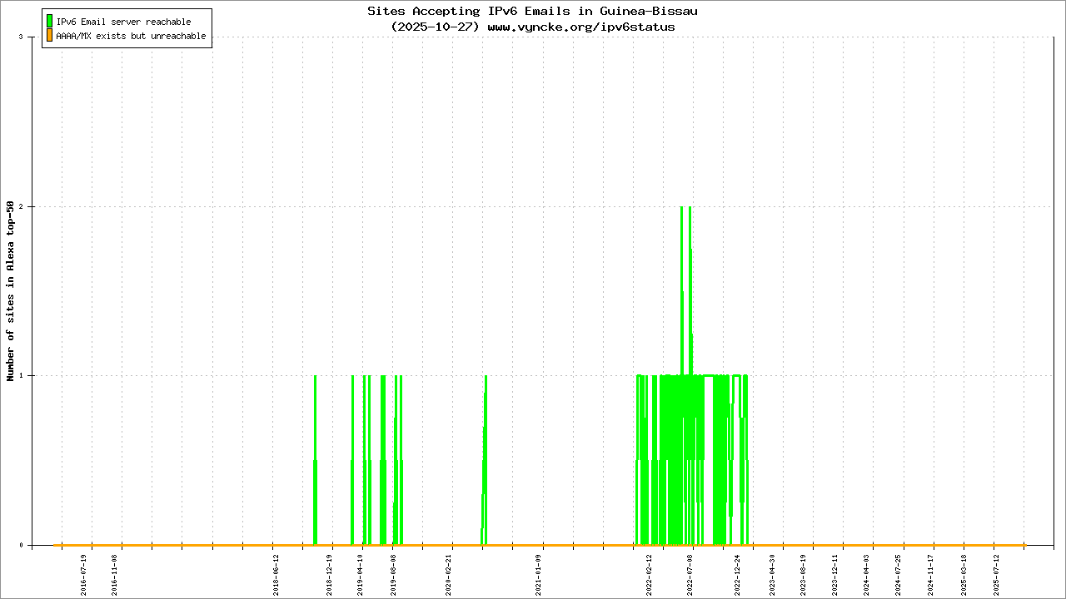
Task: Click the y-axis label 'Number of sites in Alexa top-50'
Action: tap(11, 291)
